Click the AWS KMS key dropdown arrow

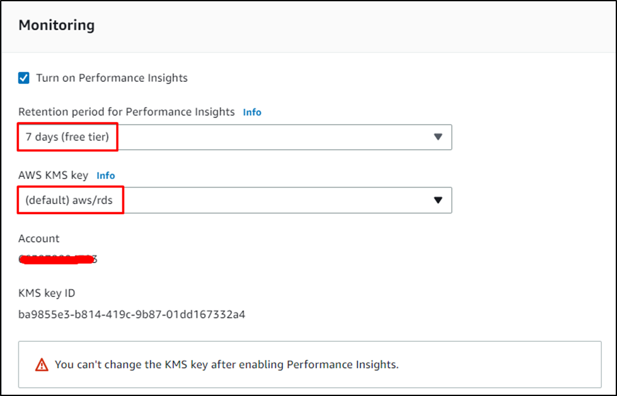click(x=438, y=200)
